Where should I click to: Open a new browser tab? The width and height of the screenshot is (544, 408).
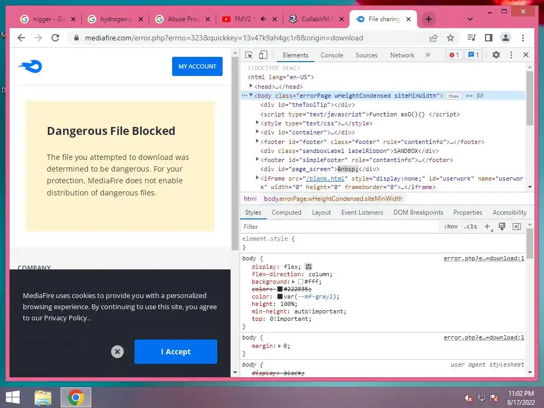(429, 19)
